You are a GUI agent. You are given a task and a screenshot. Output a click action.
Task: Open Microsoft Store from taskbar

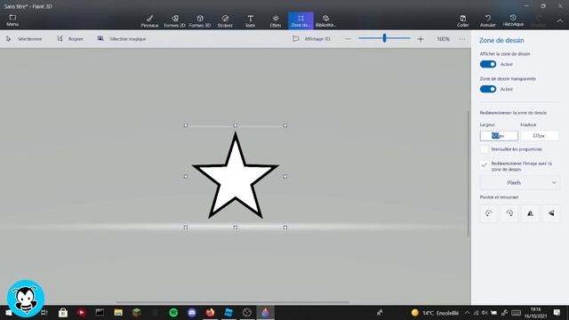(x=63, y=312)
